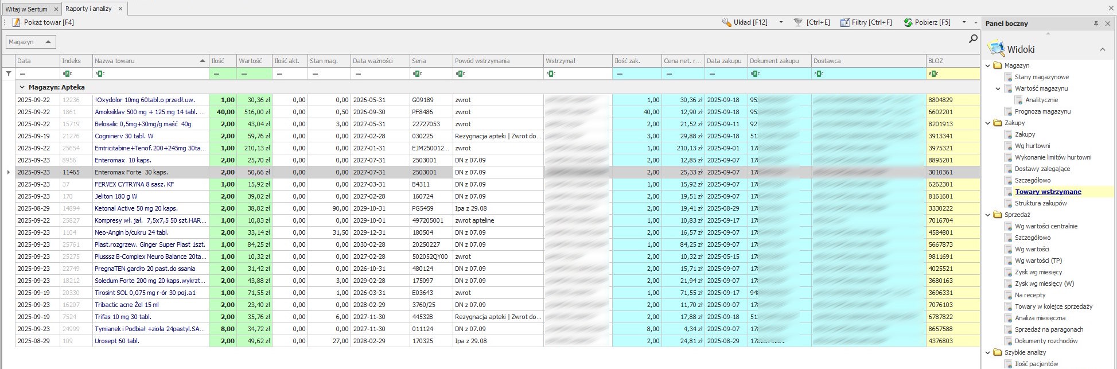Collapse the Magazyn: Apteka group
Image resolution: width=1117 pixels, height=369 pixels.
coord(22,87)
